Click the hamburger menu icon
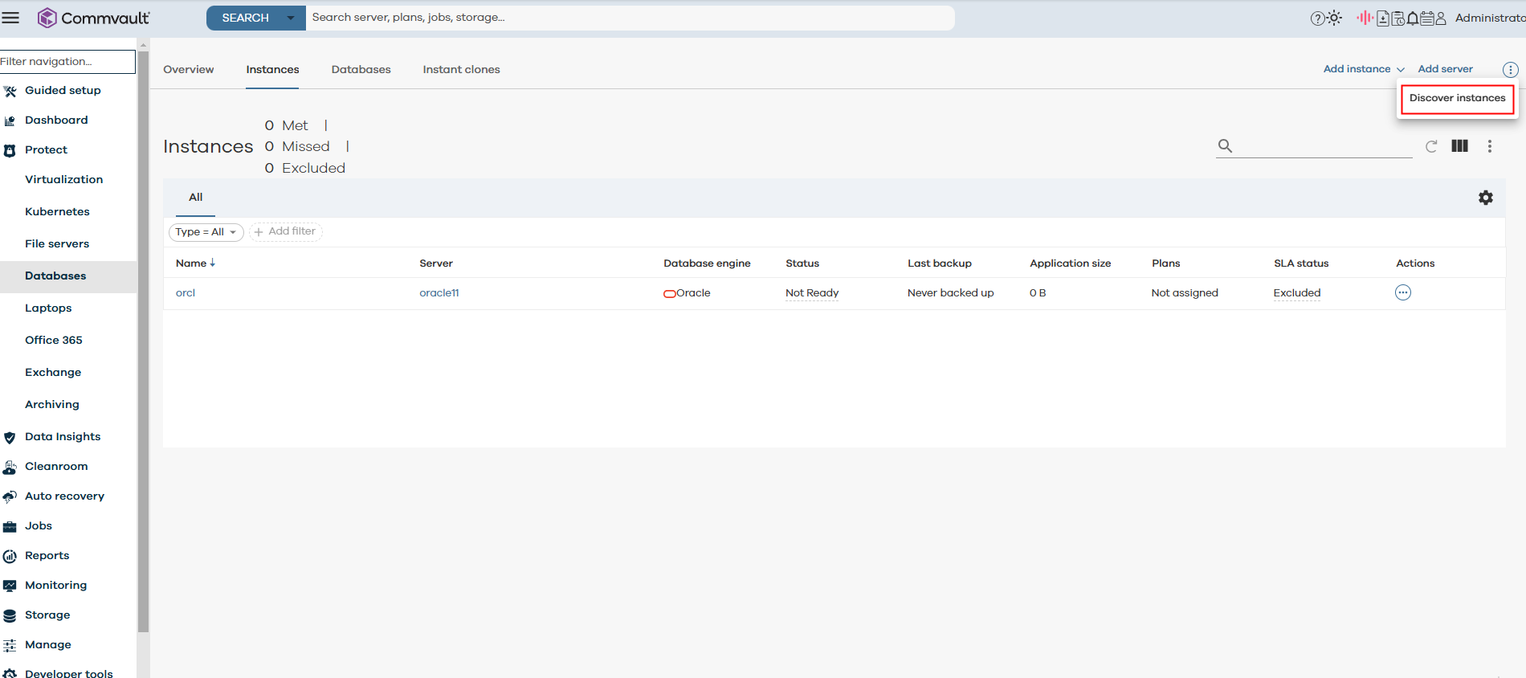The width and height of the screenshot is (1526, 678). (10, 18)
